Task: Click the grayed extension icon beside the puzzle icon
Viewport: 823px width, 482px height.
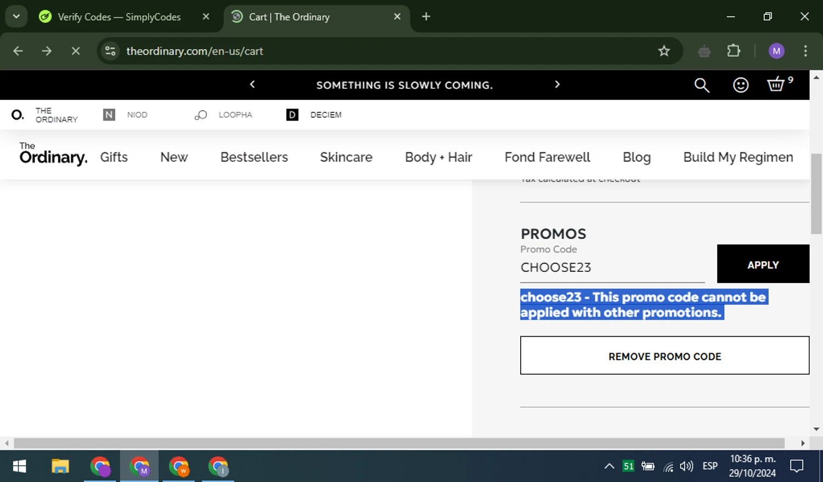Action: (704, 52)
